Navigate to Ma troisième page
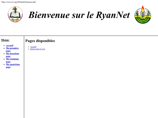 (x=12, y=60)
